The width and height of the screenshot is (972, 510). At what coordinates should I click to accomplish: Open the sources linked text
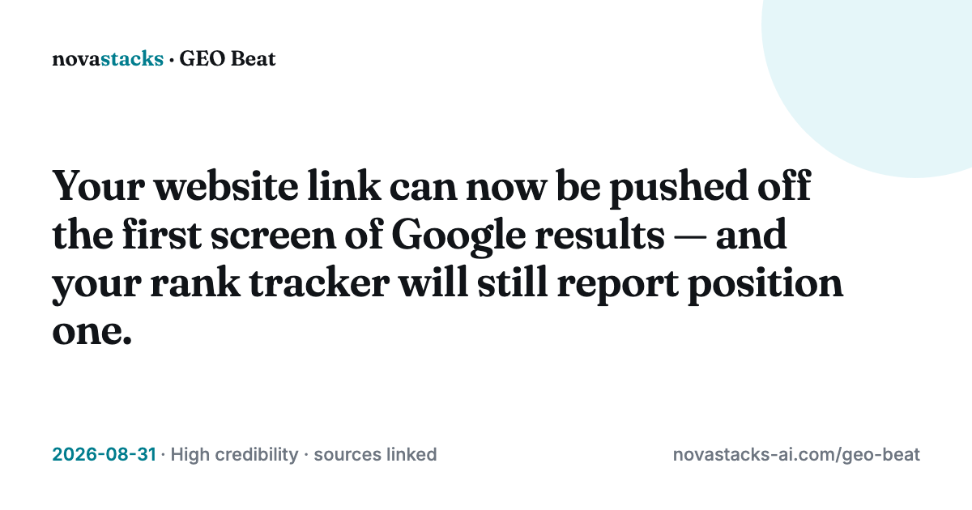[375, 455]
